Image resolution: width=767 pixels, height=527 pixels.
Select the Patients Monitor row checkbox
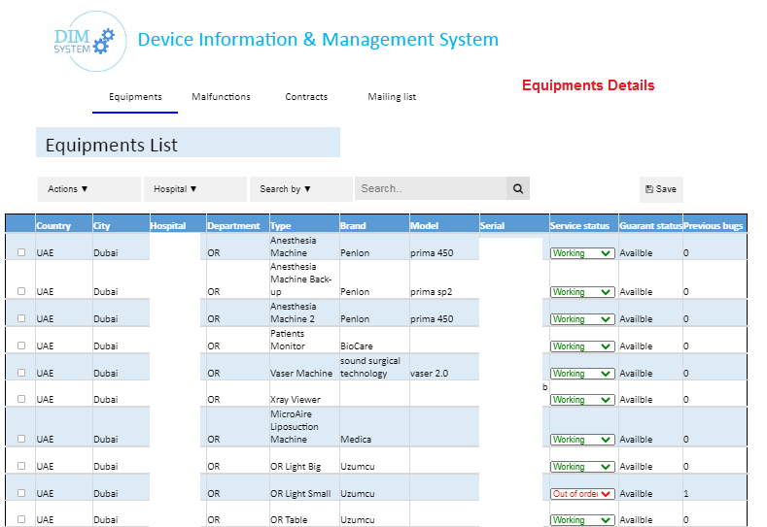(x=21, y=346)
